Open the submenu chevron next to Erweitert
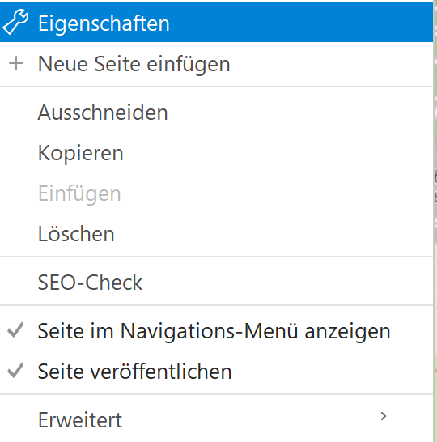437x442 pixels. point(384,416)
